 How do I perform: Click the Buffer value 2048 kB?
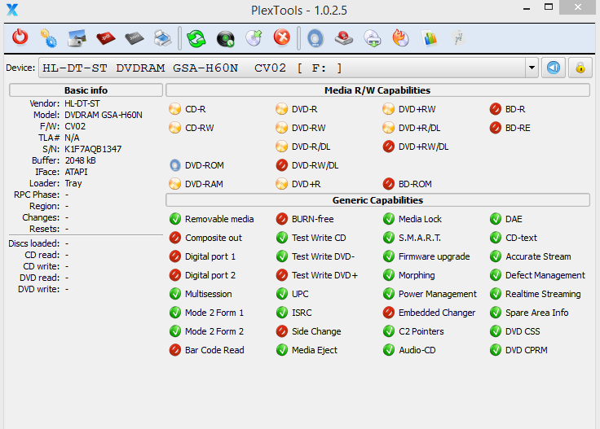click(81, 160)
